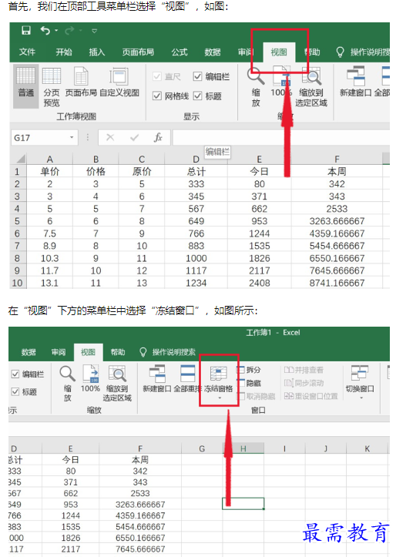396x557 pixels.
Task: Click the selected green-bordered cell in column H
Action: 243,504
